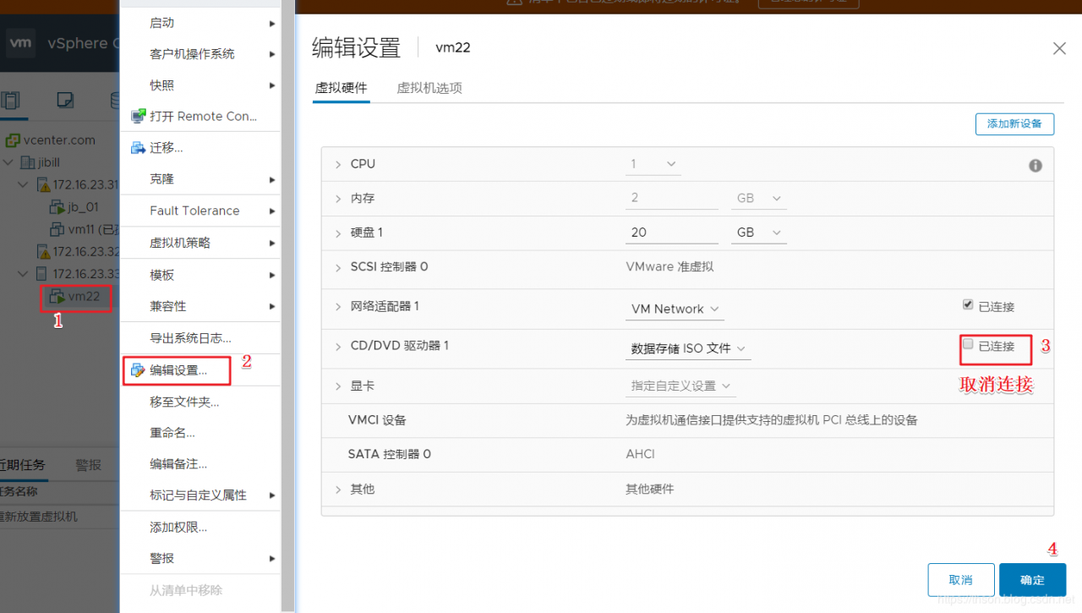Image resolution: width=1082 pixels, height=613 pixels.
Task: Click the memory size input field
Action: click(672, 198)
